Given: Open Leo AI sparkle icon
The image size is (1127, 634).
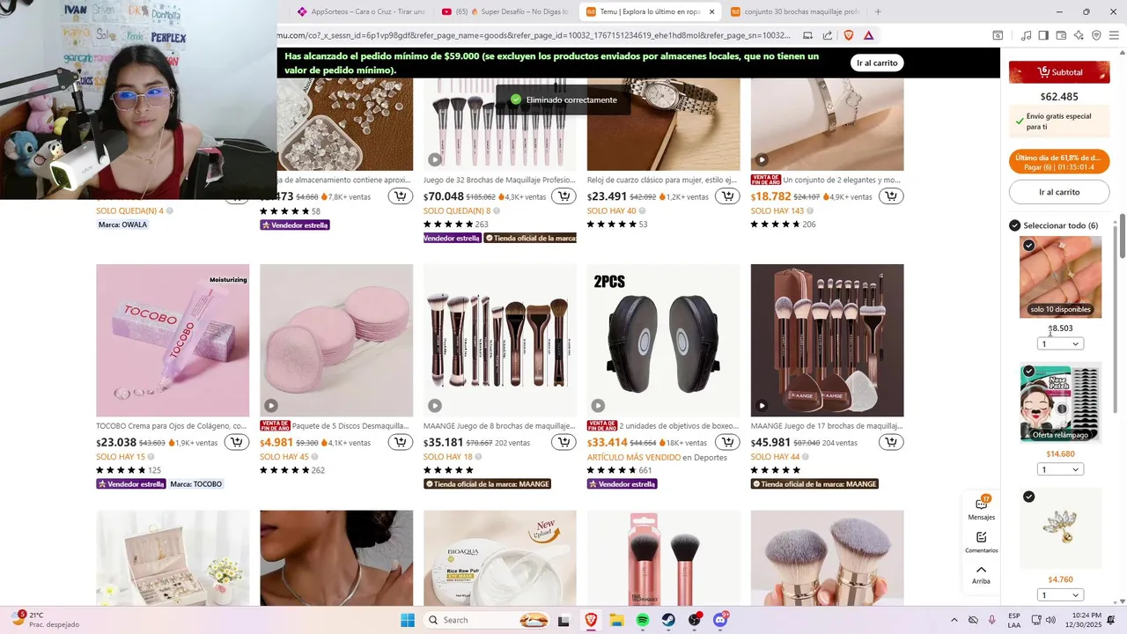Looking at the screenshot, I should click(1079, 35).
